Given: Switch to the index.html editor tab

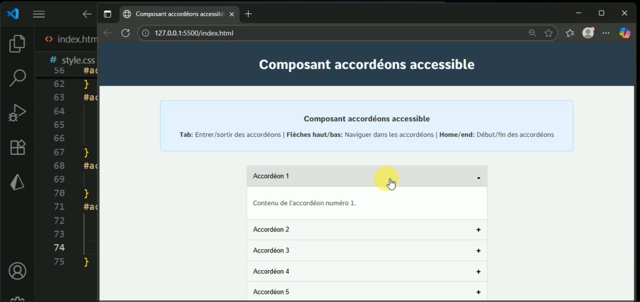Looking at the screenshot, I should pos(74,39).
